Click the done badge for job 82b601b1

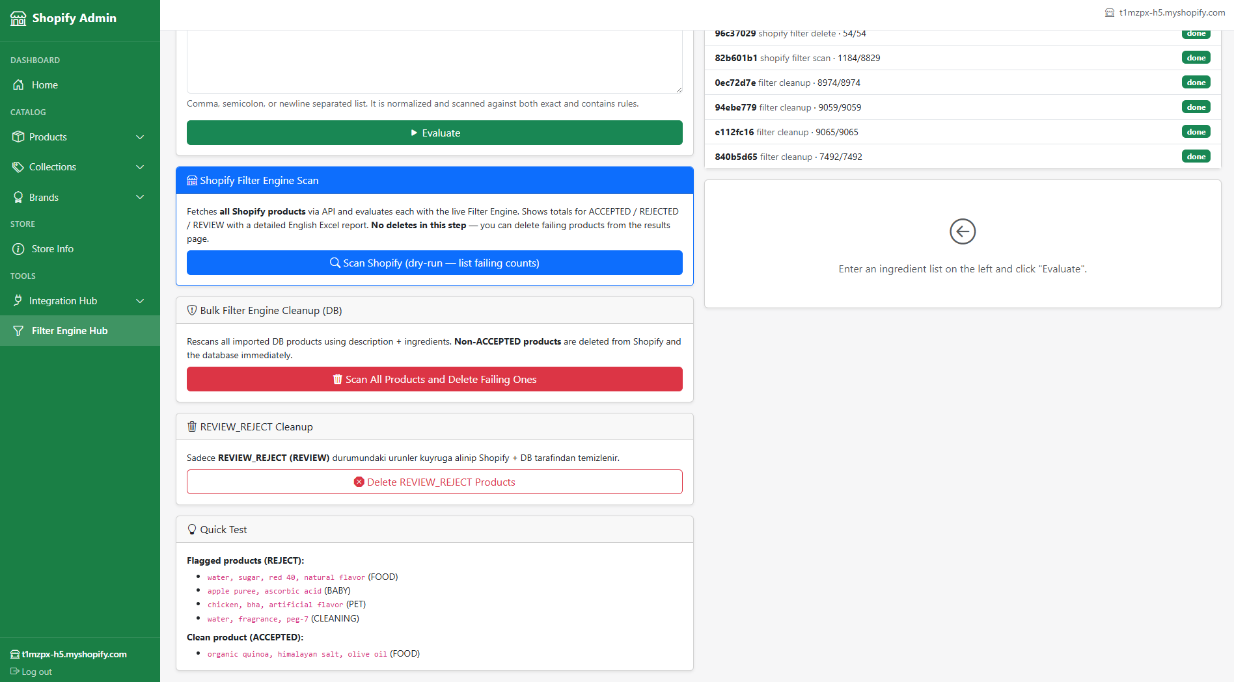click(x=1196, y=58)
